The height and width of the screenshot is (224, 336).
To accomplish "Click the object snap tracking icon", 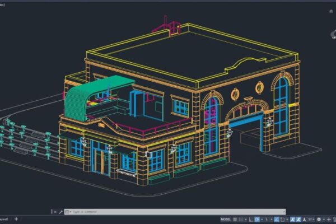I will pyautogui.click(x=275, y=220).
